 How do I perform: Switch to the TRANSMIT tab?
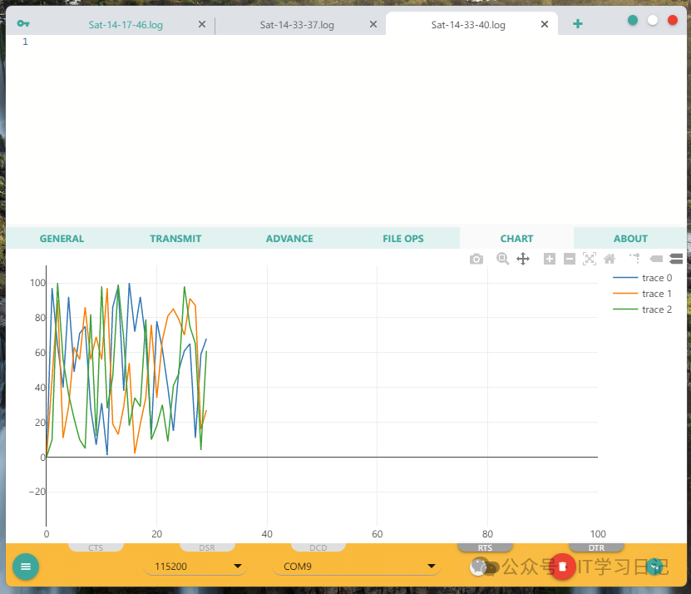click(175, 239)
